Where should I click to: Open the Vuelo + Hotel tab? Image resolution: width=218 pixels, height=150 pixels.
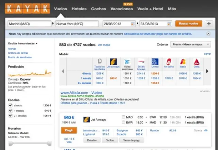(150, 9)
